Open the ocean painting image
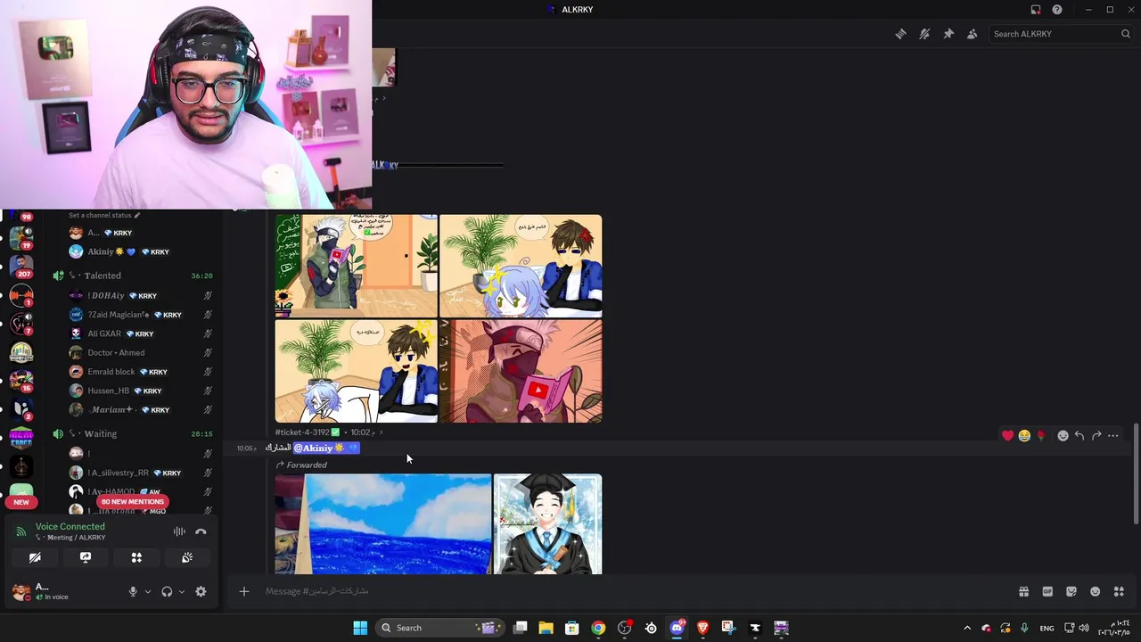Viewport: 1141px width, 642px height. pyautogui.click(x=382, y=524)
